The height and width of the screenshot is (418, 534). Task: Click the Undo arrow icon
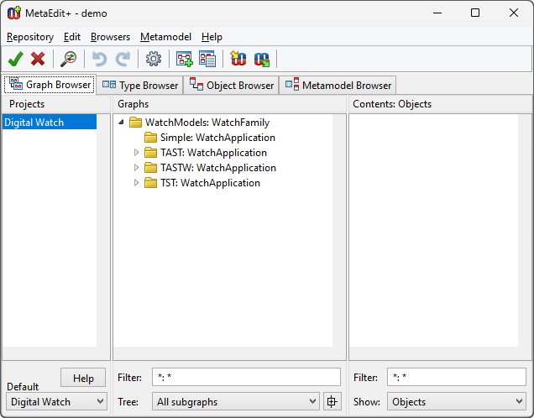99,59
